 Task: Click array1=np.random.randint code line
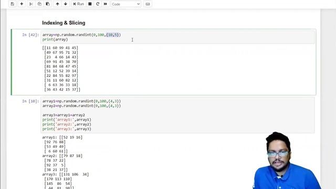[x=82, y=101]
